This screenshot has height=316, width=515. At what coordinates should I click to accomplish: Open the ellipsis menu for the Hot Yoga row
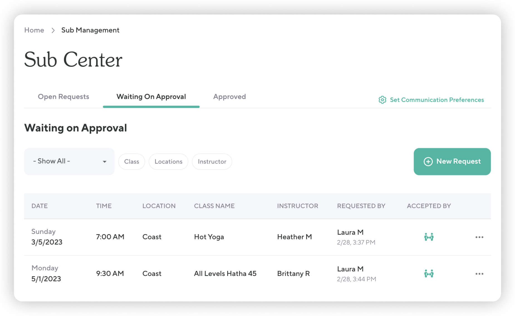[x=479, y=237]
